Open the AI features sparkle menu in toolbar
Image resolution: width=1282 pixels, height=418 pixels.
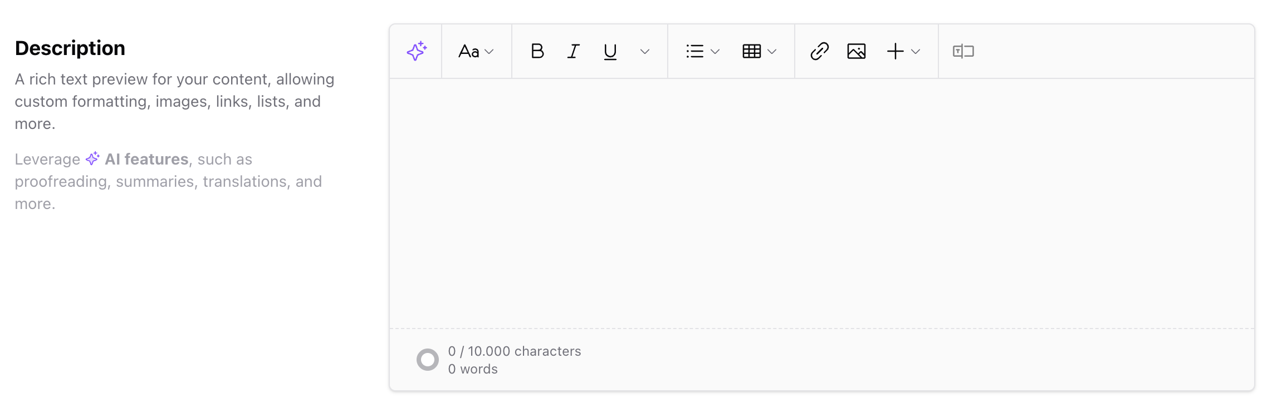[x=417, y=51]
